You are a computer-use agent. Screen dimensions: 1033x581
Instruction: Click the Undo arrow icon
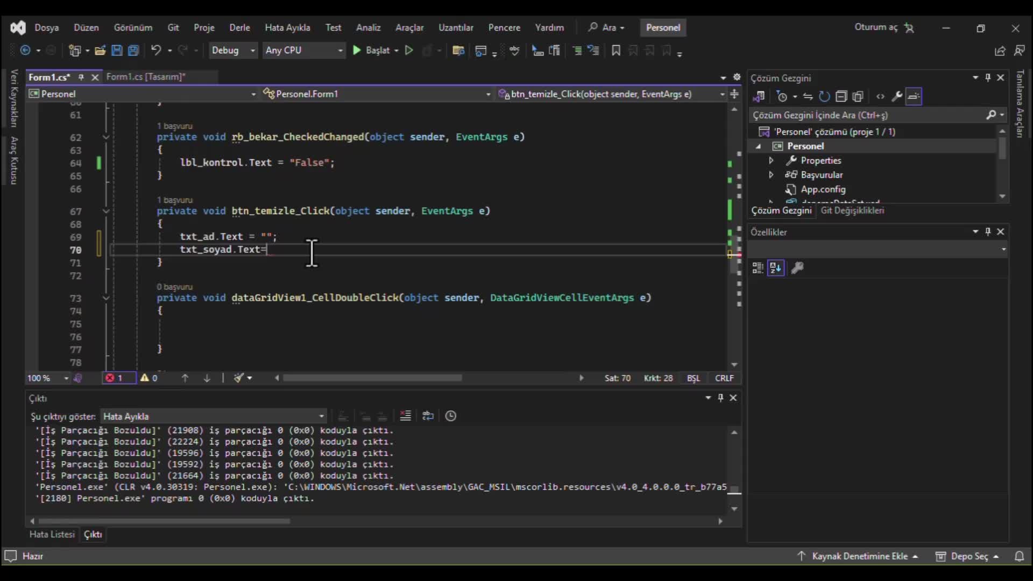[x=156, y=51]
